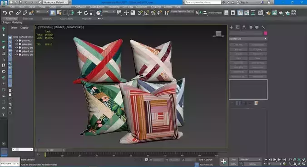Click the Polygon Modeling panel label
The image size is (307, 167).
(12, 23)
